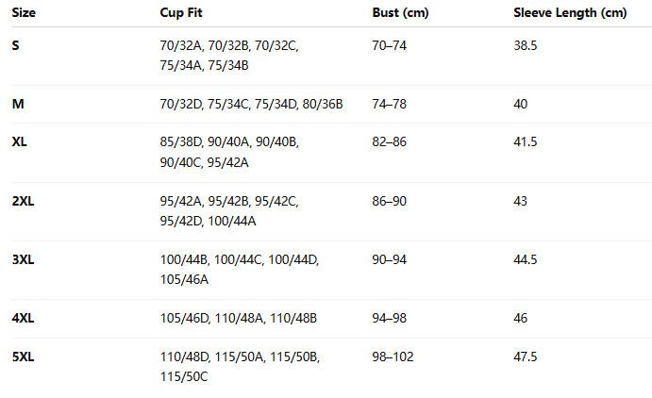Select the 2XL size row label
This screenshot has width=652, height=398.
(x=23, y=201)
